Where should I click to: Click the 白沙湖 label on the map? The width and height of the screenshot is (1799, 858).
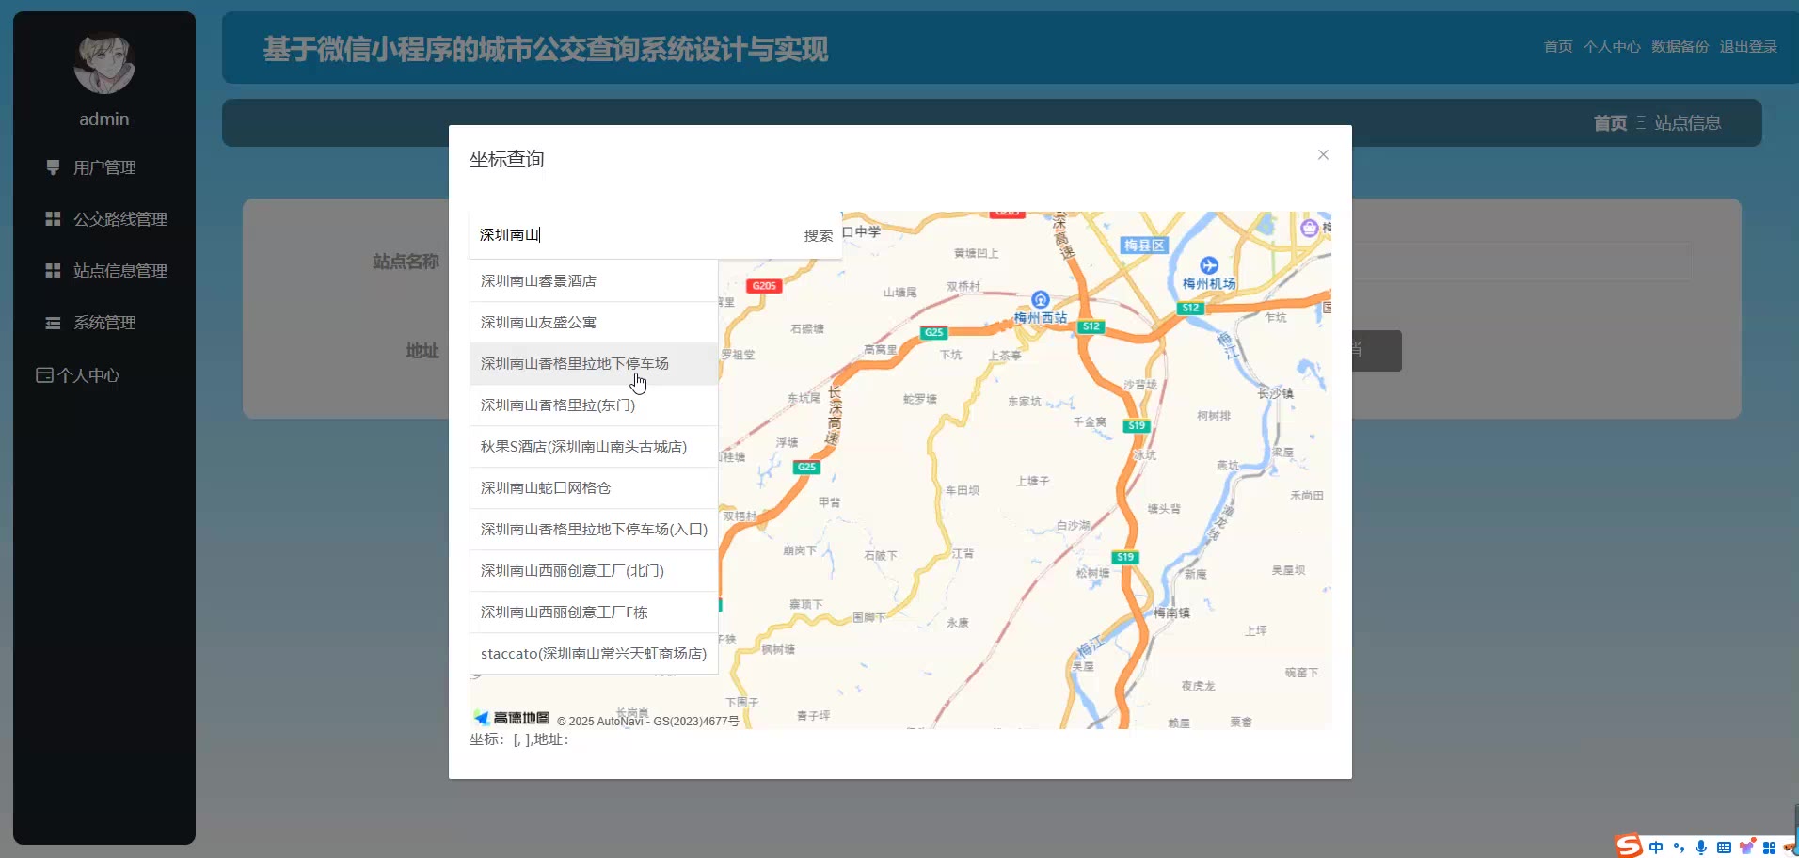pyautogui.click(x=1074, y=525)
